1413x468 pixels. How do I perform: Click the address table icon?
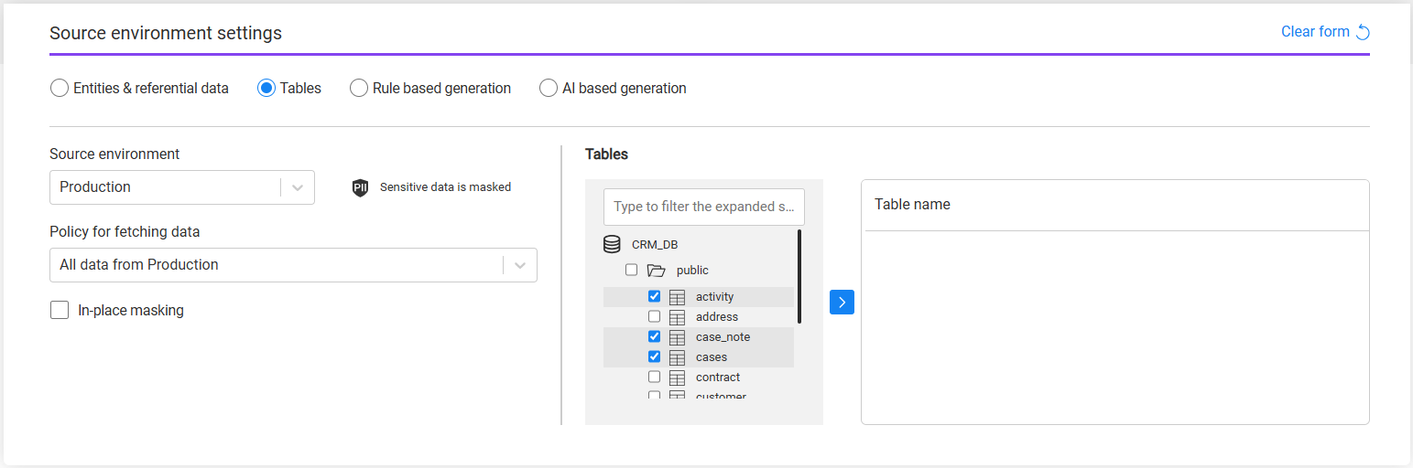pyautogui.click(x=678, y=317)
